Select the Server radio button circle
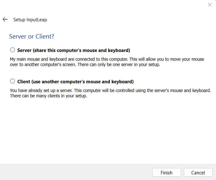The width and height of the screenshot is (216, 180). [12, 50]
